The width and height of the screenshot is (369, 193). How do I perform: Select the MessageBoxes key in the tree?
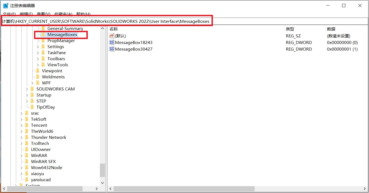(62, 35)
